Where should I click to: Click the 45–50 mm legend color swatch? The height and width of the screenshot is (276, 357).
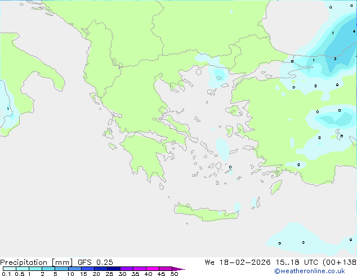coord(166,269)
